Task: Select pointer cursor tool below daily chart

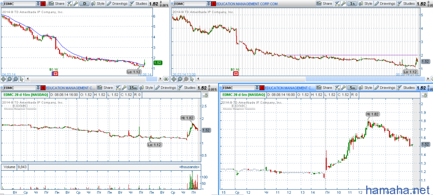Action: pos(21,79)
